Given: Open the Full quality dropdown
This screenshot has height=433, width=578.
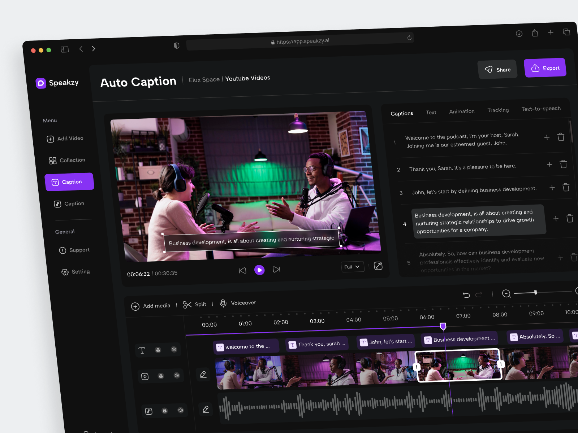Looking at the screenshot, I should [352, 267].
